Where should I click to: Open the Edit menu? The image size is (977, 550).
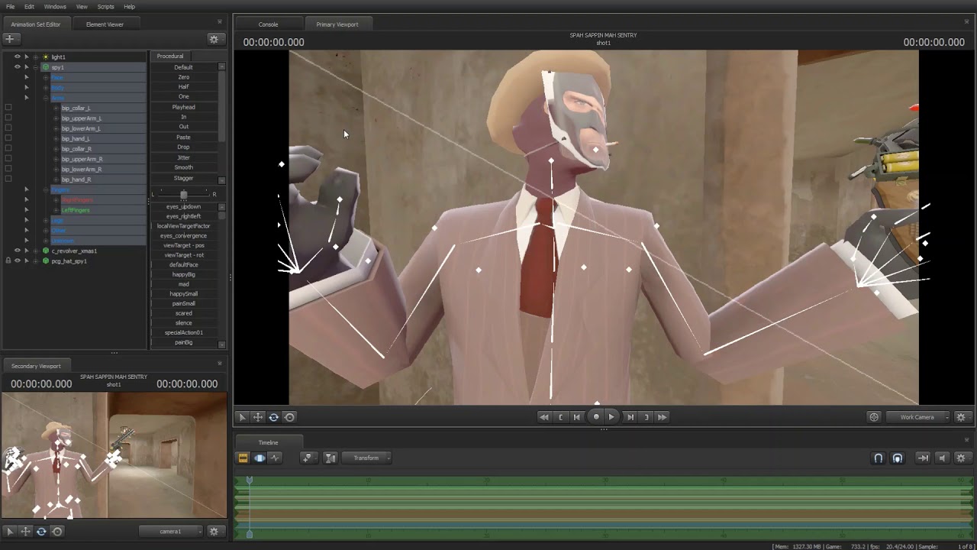click(x=29, y=7)
